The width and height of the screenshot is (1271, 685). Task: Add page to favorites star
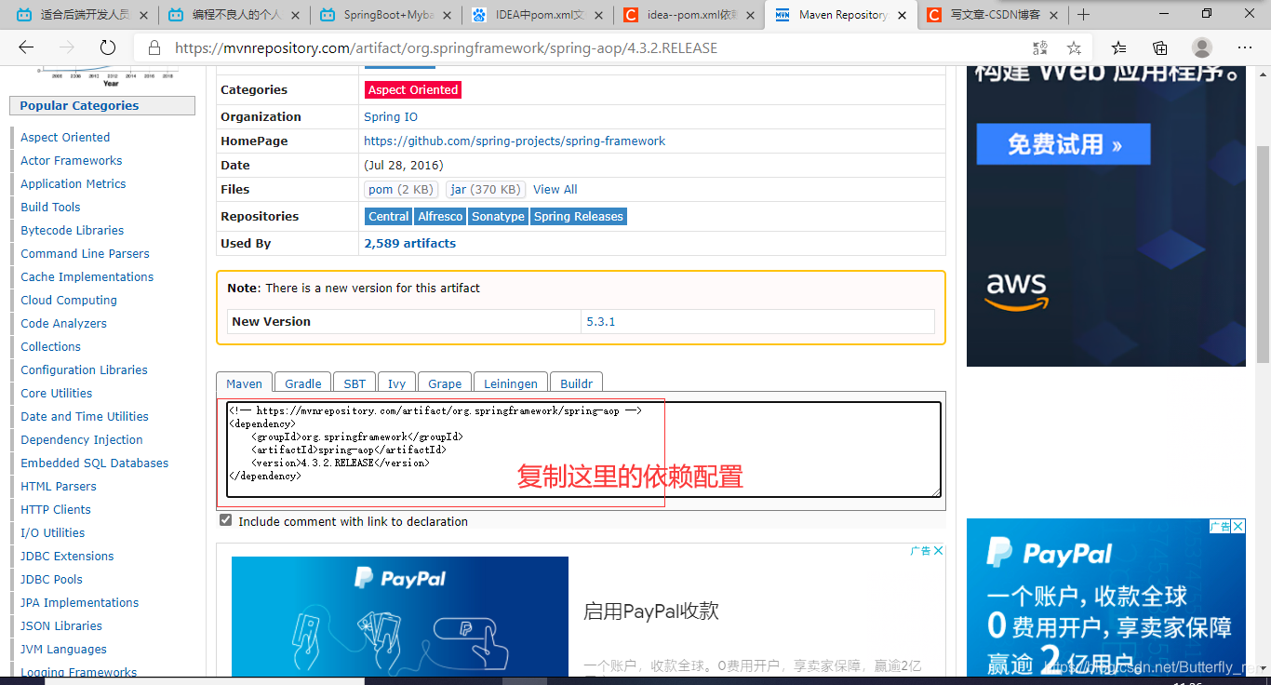point(1074,47)
